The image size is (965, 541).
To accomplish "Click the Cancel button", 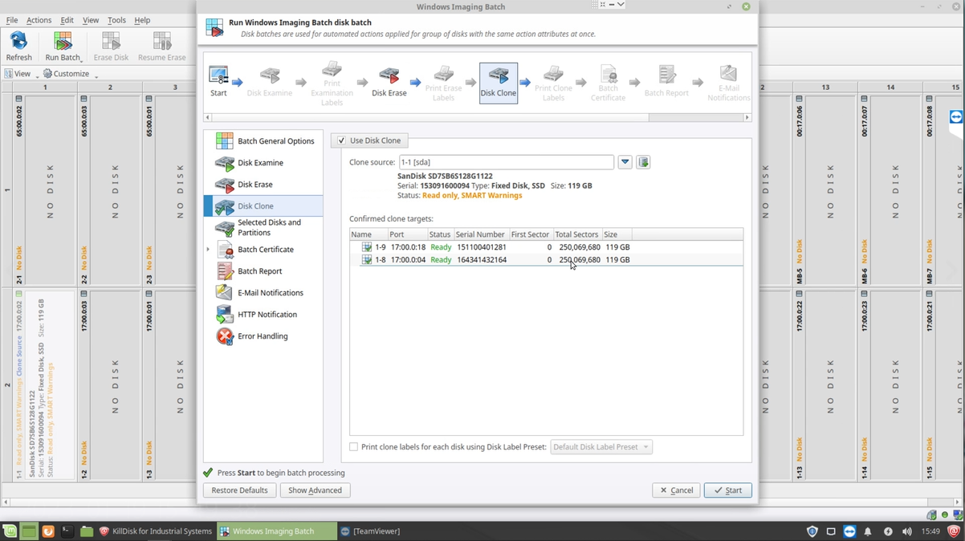I will pyautogui.click(x=676, y=490).
